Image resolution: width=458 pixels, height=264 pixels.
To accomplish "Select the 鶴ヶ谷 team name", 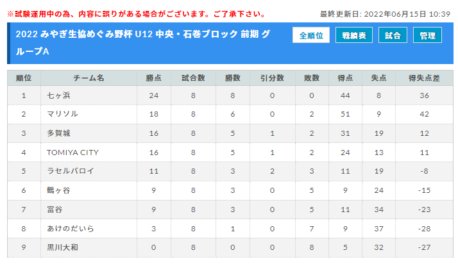I will click(x=59, y=190).
